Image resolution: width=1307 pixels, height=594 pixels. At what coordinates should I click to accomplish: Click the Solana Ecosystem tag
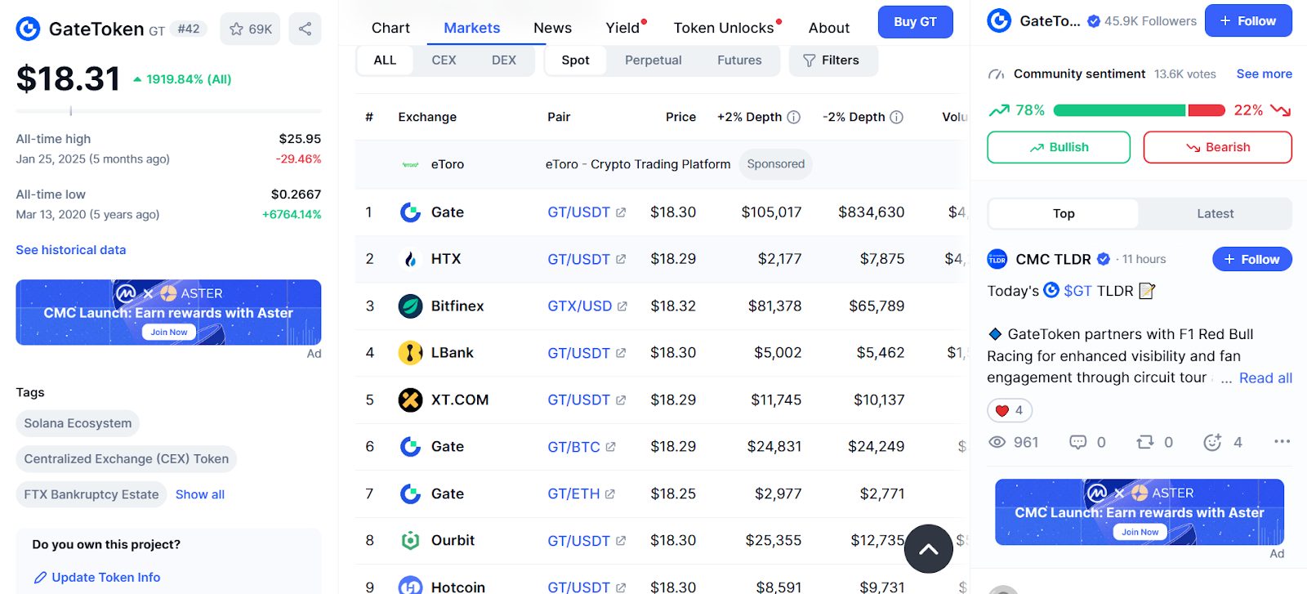pyautogui.click(x=78, y=423)
